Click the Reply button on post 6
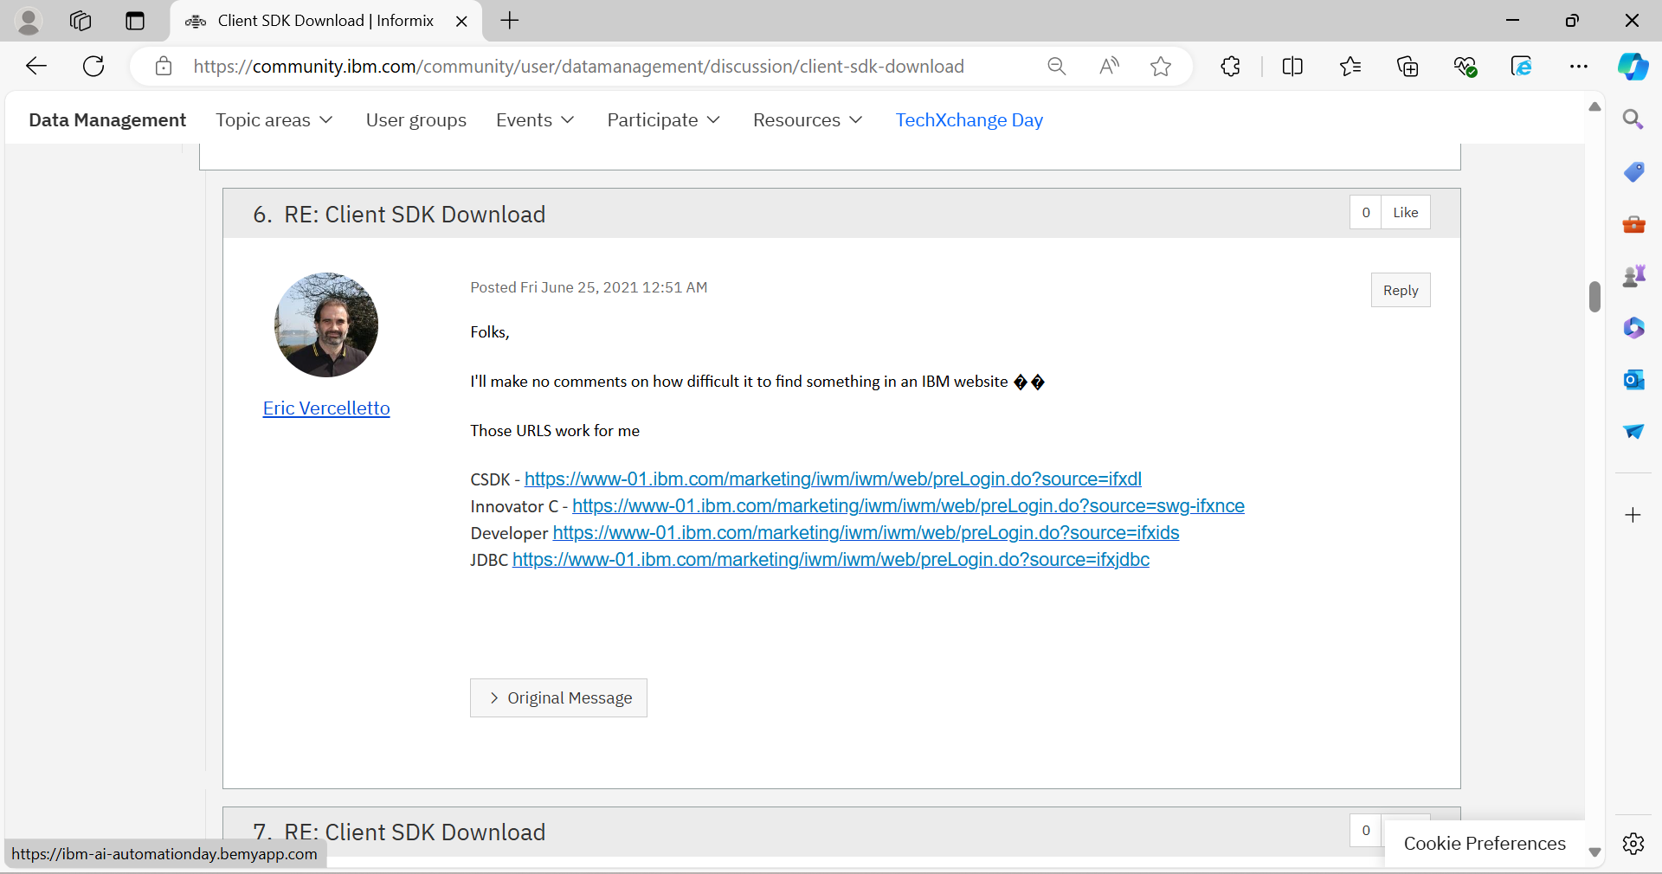Screen dimensions: 1662x874 coord(1400,291)
